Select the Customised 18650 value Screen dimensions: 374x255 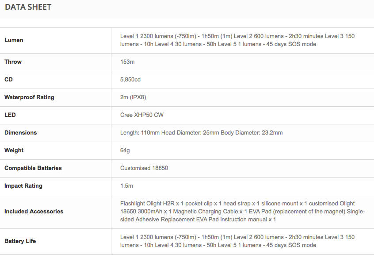[144, 168]
